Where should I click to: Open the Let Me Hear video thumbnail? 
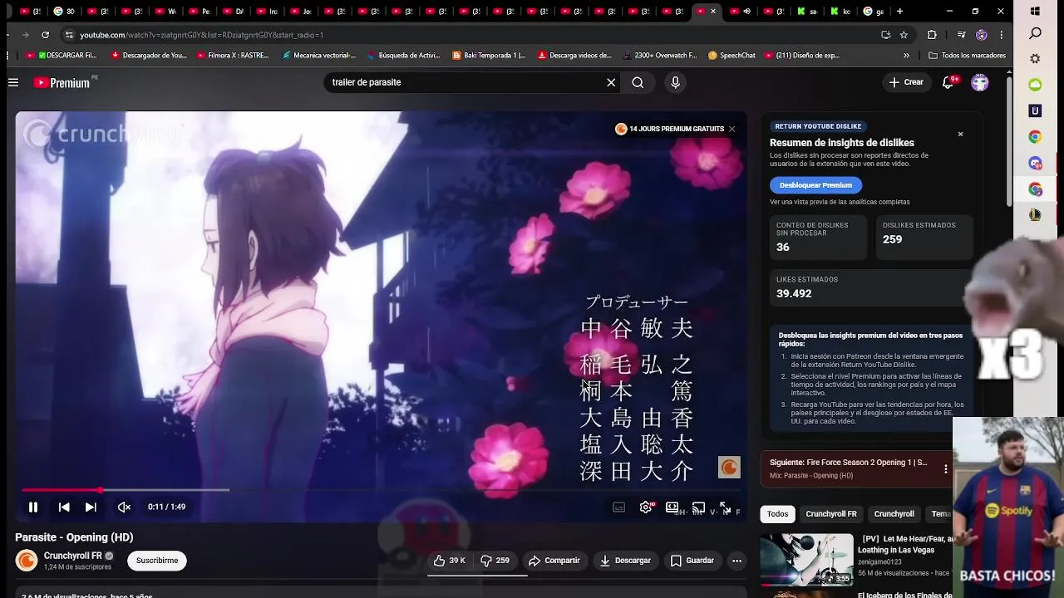tap(806, 560)
